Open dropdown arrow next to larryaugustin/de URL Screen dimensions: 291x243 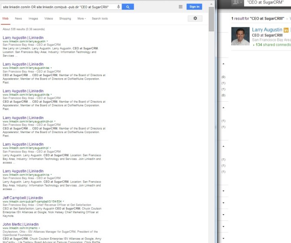51,94
